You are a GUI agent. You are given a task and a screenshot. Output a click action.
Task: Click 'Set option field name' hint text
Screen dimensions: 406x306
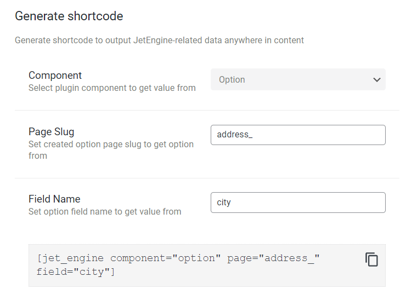coord(105,212)
